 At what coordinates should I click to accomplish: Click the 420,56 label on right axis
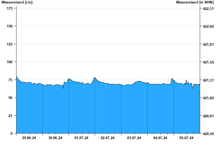[208, 134]
